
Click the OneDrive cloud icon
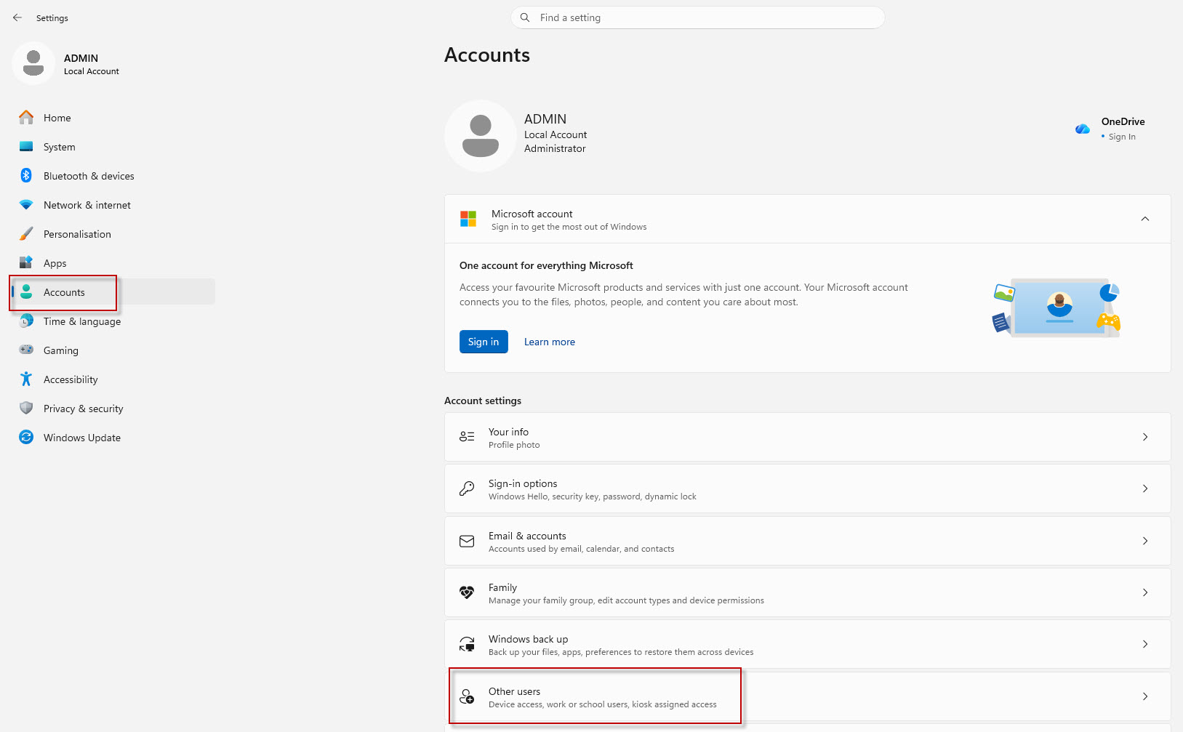pyautogui.click(x=1083, y=129)
